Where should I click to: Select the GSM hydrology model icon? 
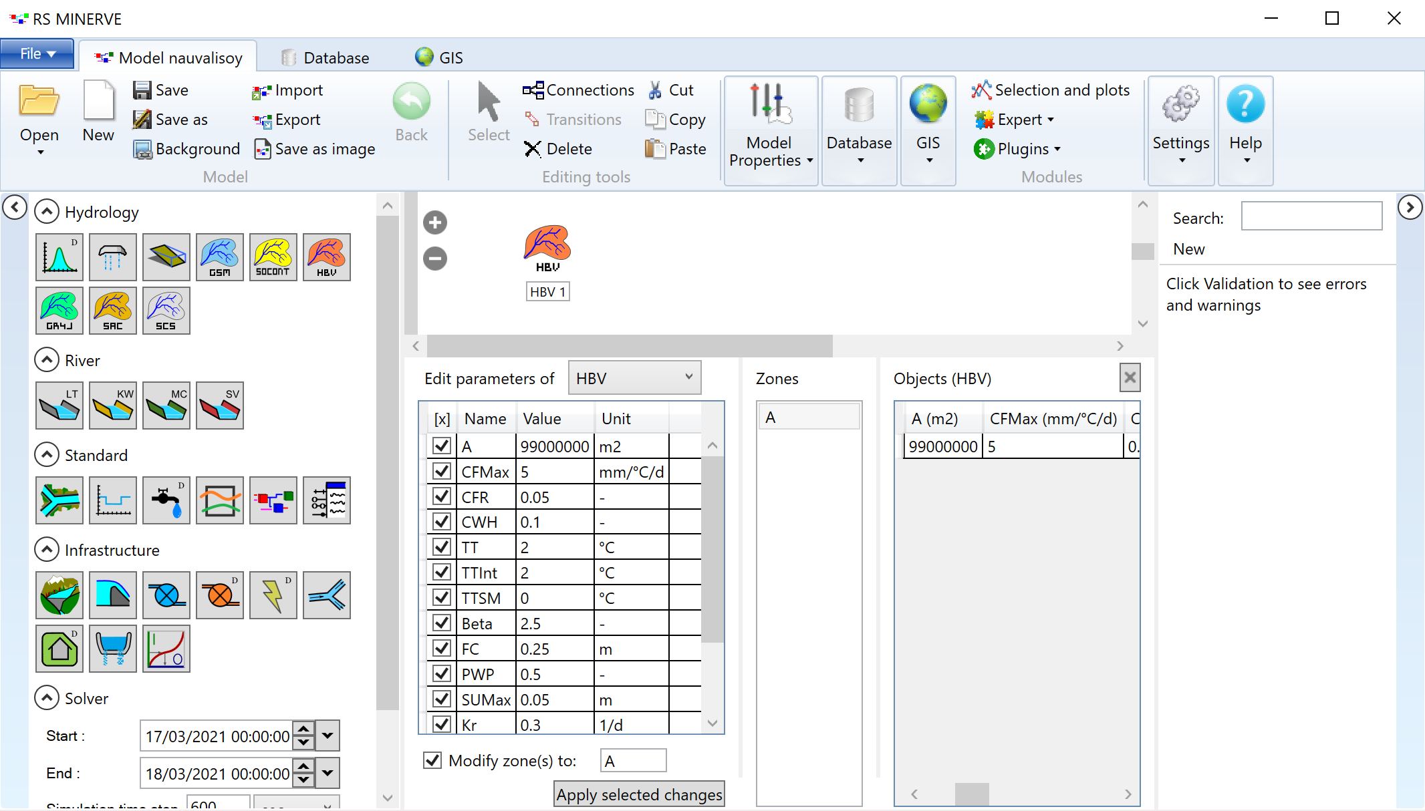coord(220,257)
